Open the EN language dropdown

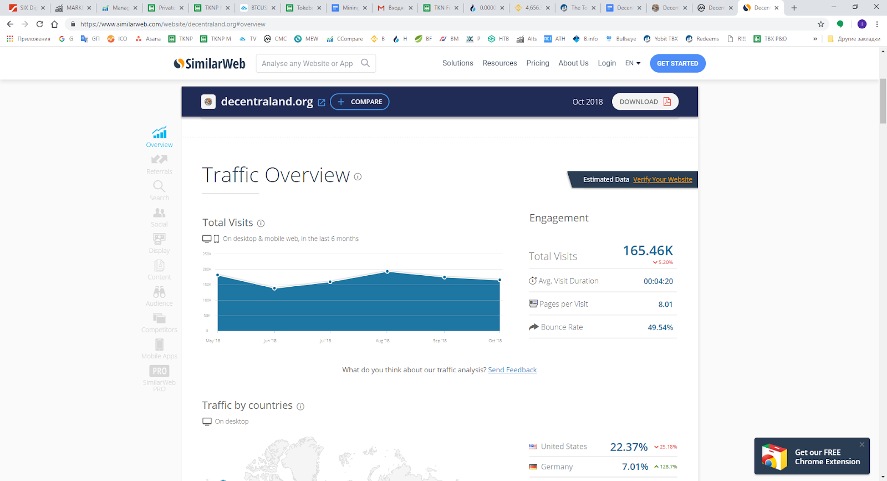tap(633, 63)
